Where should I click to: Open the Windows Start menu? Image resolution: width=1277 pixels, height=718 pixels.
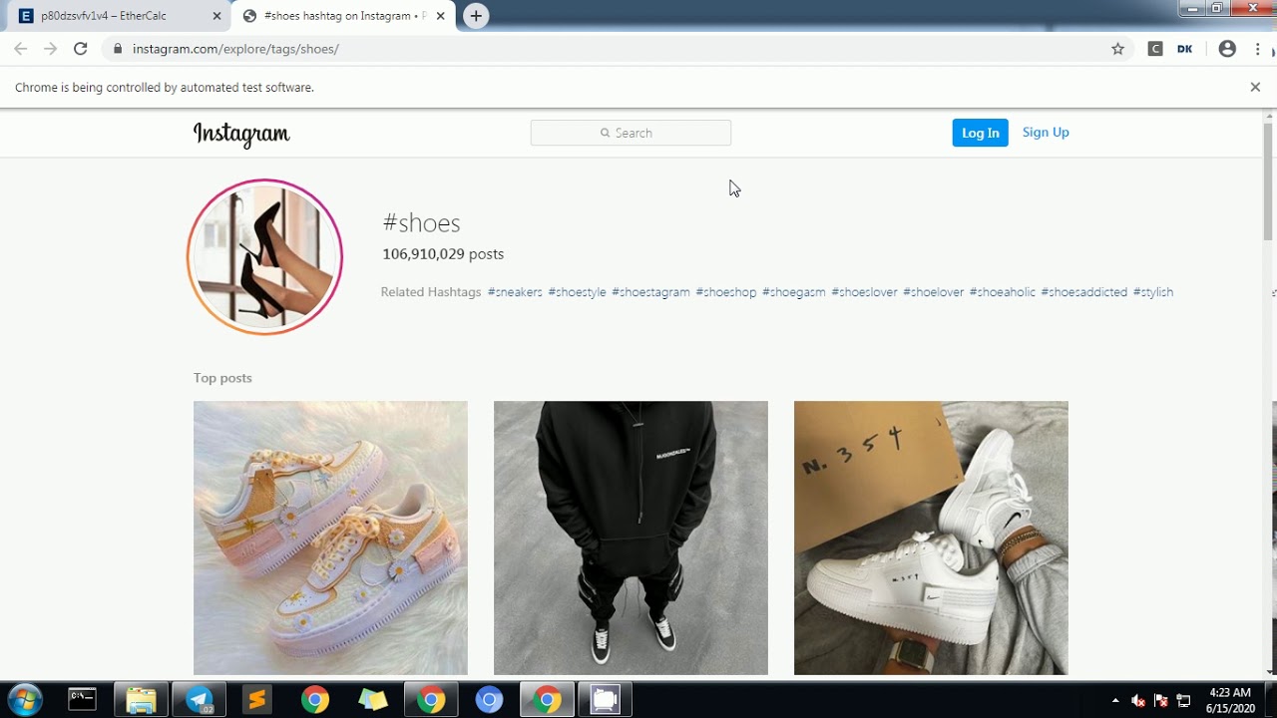pos(24,699)
